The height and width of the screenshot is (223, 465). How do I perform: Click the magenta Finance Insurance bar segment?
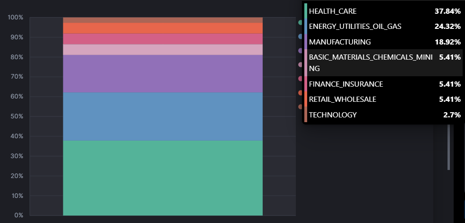click(163, 39)
